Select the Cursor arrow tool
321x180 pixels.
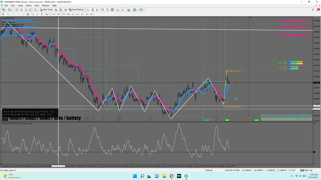point(3,14)
